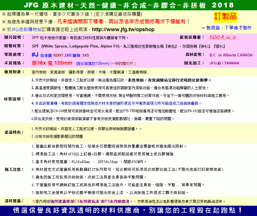
Task: Click the label 最低採購量
Action: pos(192,37)
